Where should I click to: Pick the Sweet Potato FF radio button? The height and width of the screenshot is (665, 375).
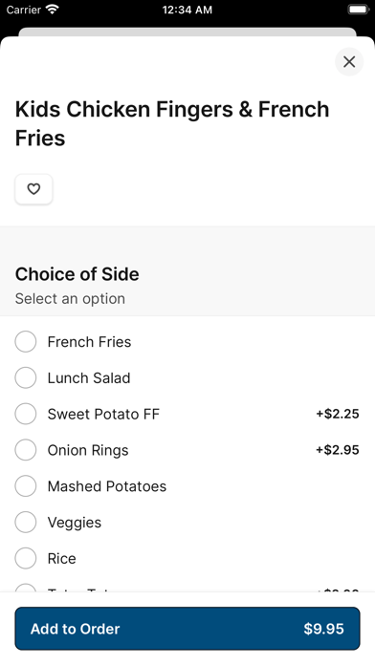26,414
